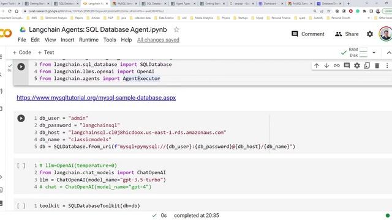Screen dimensions: 392x220
Task: Add a new Text cell
Action: coord(46,53)
